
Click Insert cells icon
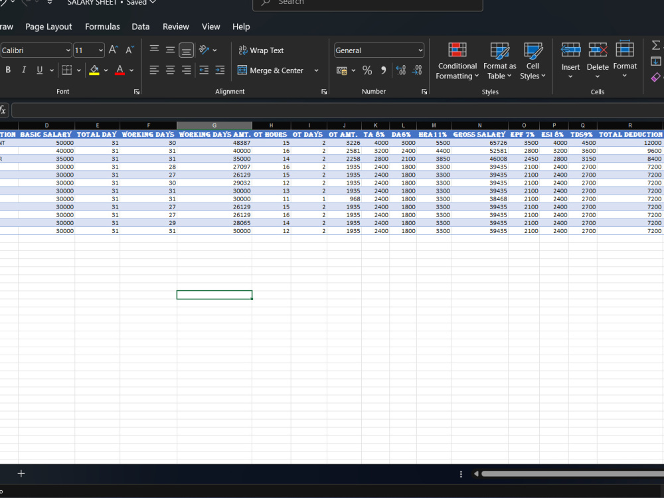click(x=570, y=50)
